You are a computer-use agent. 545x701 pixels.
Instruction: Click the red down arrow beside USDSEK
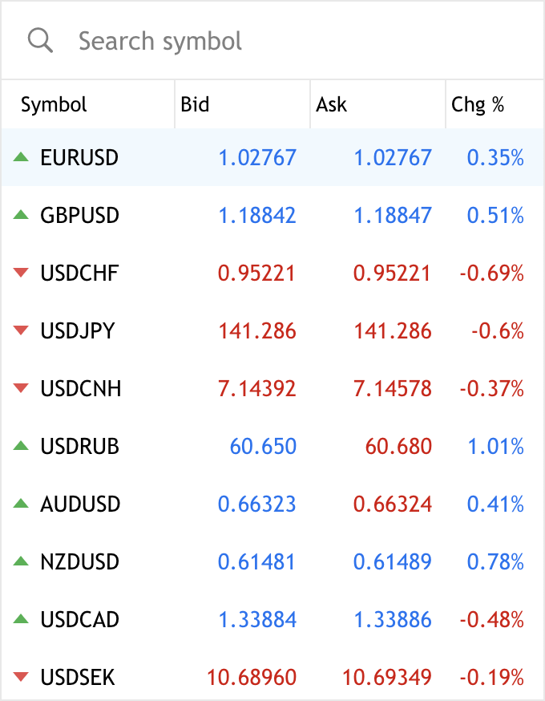[x=21, y=678]
